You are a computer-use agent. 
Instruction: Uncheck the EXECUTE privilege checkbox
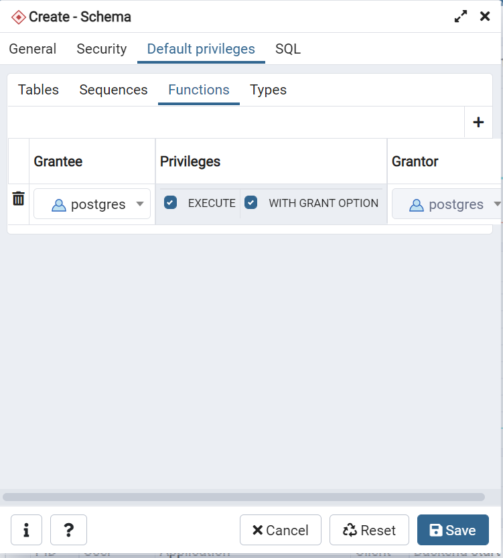[x=170, y=202]
